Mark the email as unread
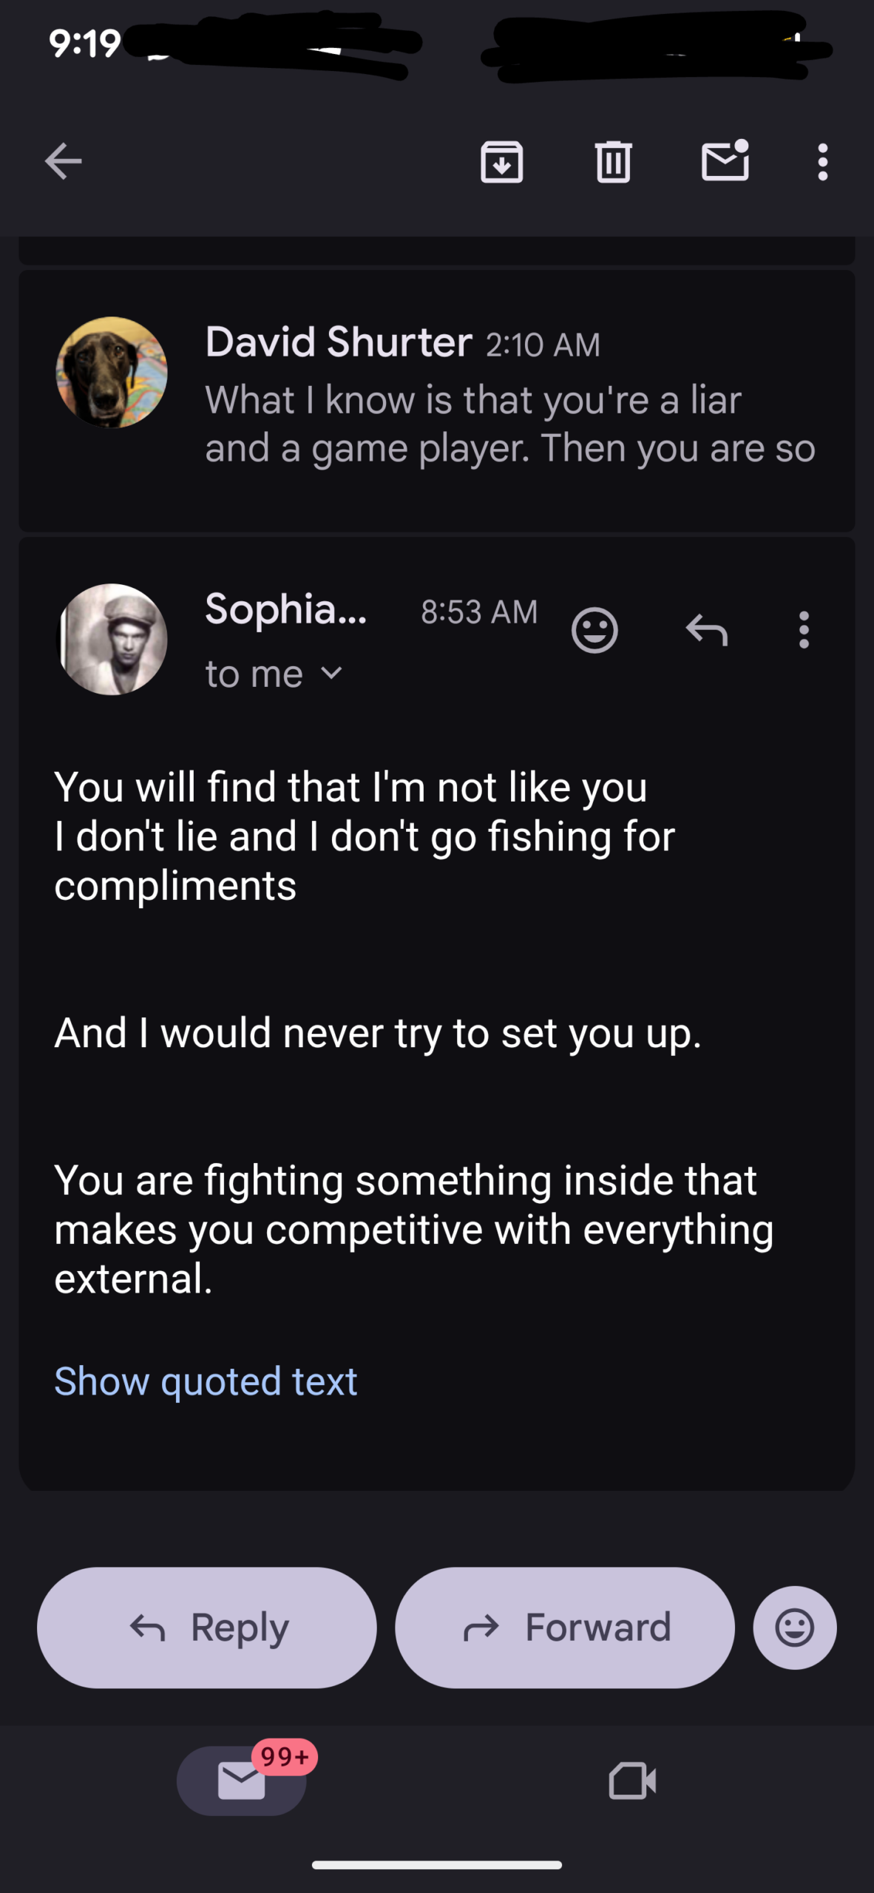This screenshot has height=1893, width=874. pyautogui.click(x=725, y=161)
